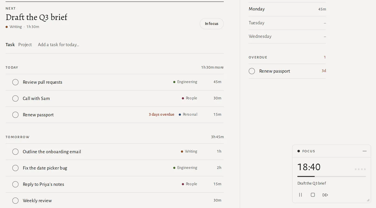Tick the Outline the onboarding email task
376x208 pixels.
pos(15,152)
